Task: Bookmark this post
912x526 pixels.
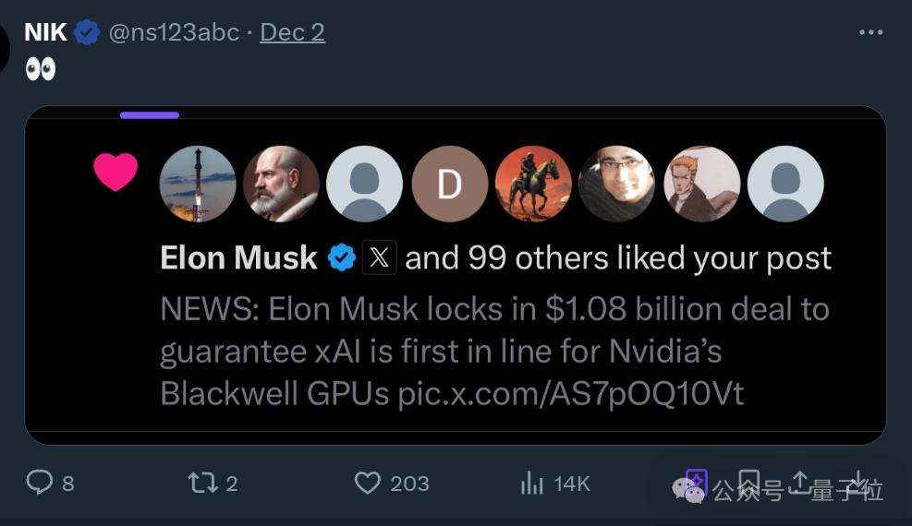Action: tap(749, 481)
